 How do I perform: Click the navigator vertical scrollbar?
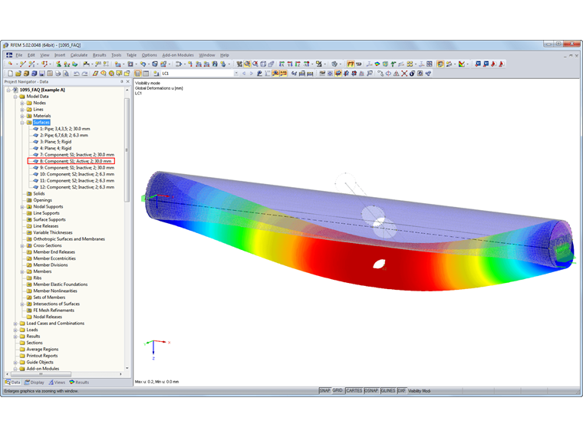tap(127, 149)
